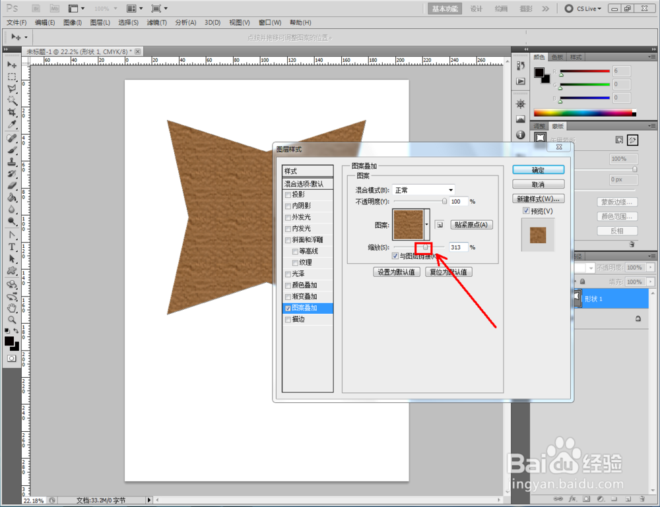The height and width of the screenshot is (507, 660).
Task: Toggle the 预览 preview checkbox
Action: click(526, 210)
